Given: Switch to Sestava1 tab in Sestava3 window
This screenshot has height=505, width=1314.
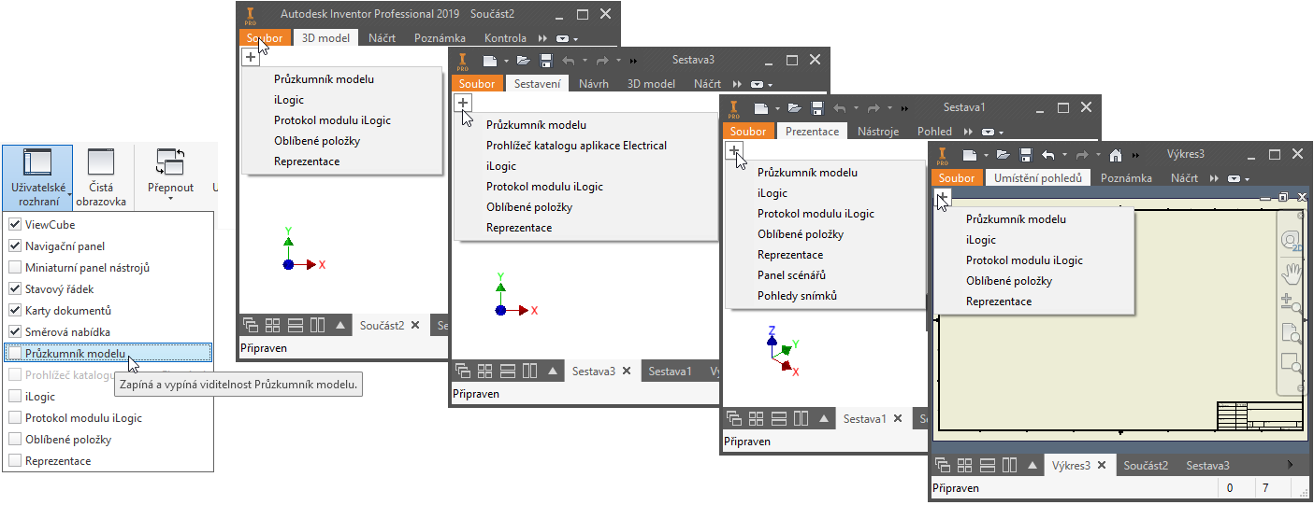Looking at the screenshot, I should pyautogui.click(x=671, y=372).
